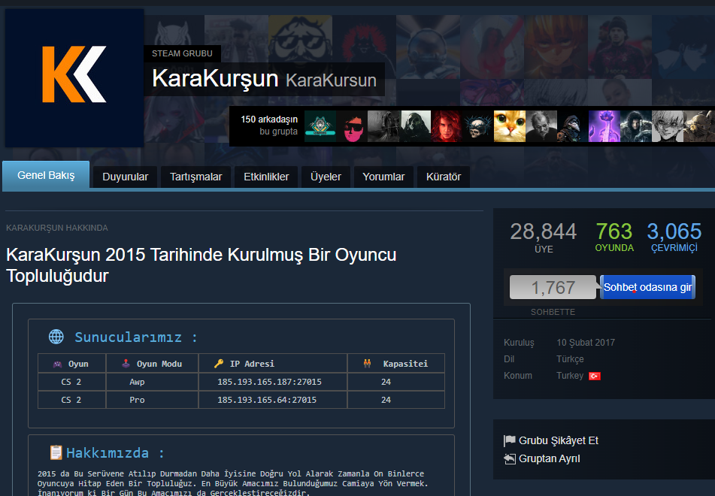Open the white-haired manga character avatar
The width and height of the screenshot is (715, 496).
point(667,126)
